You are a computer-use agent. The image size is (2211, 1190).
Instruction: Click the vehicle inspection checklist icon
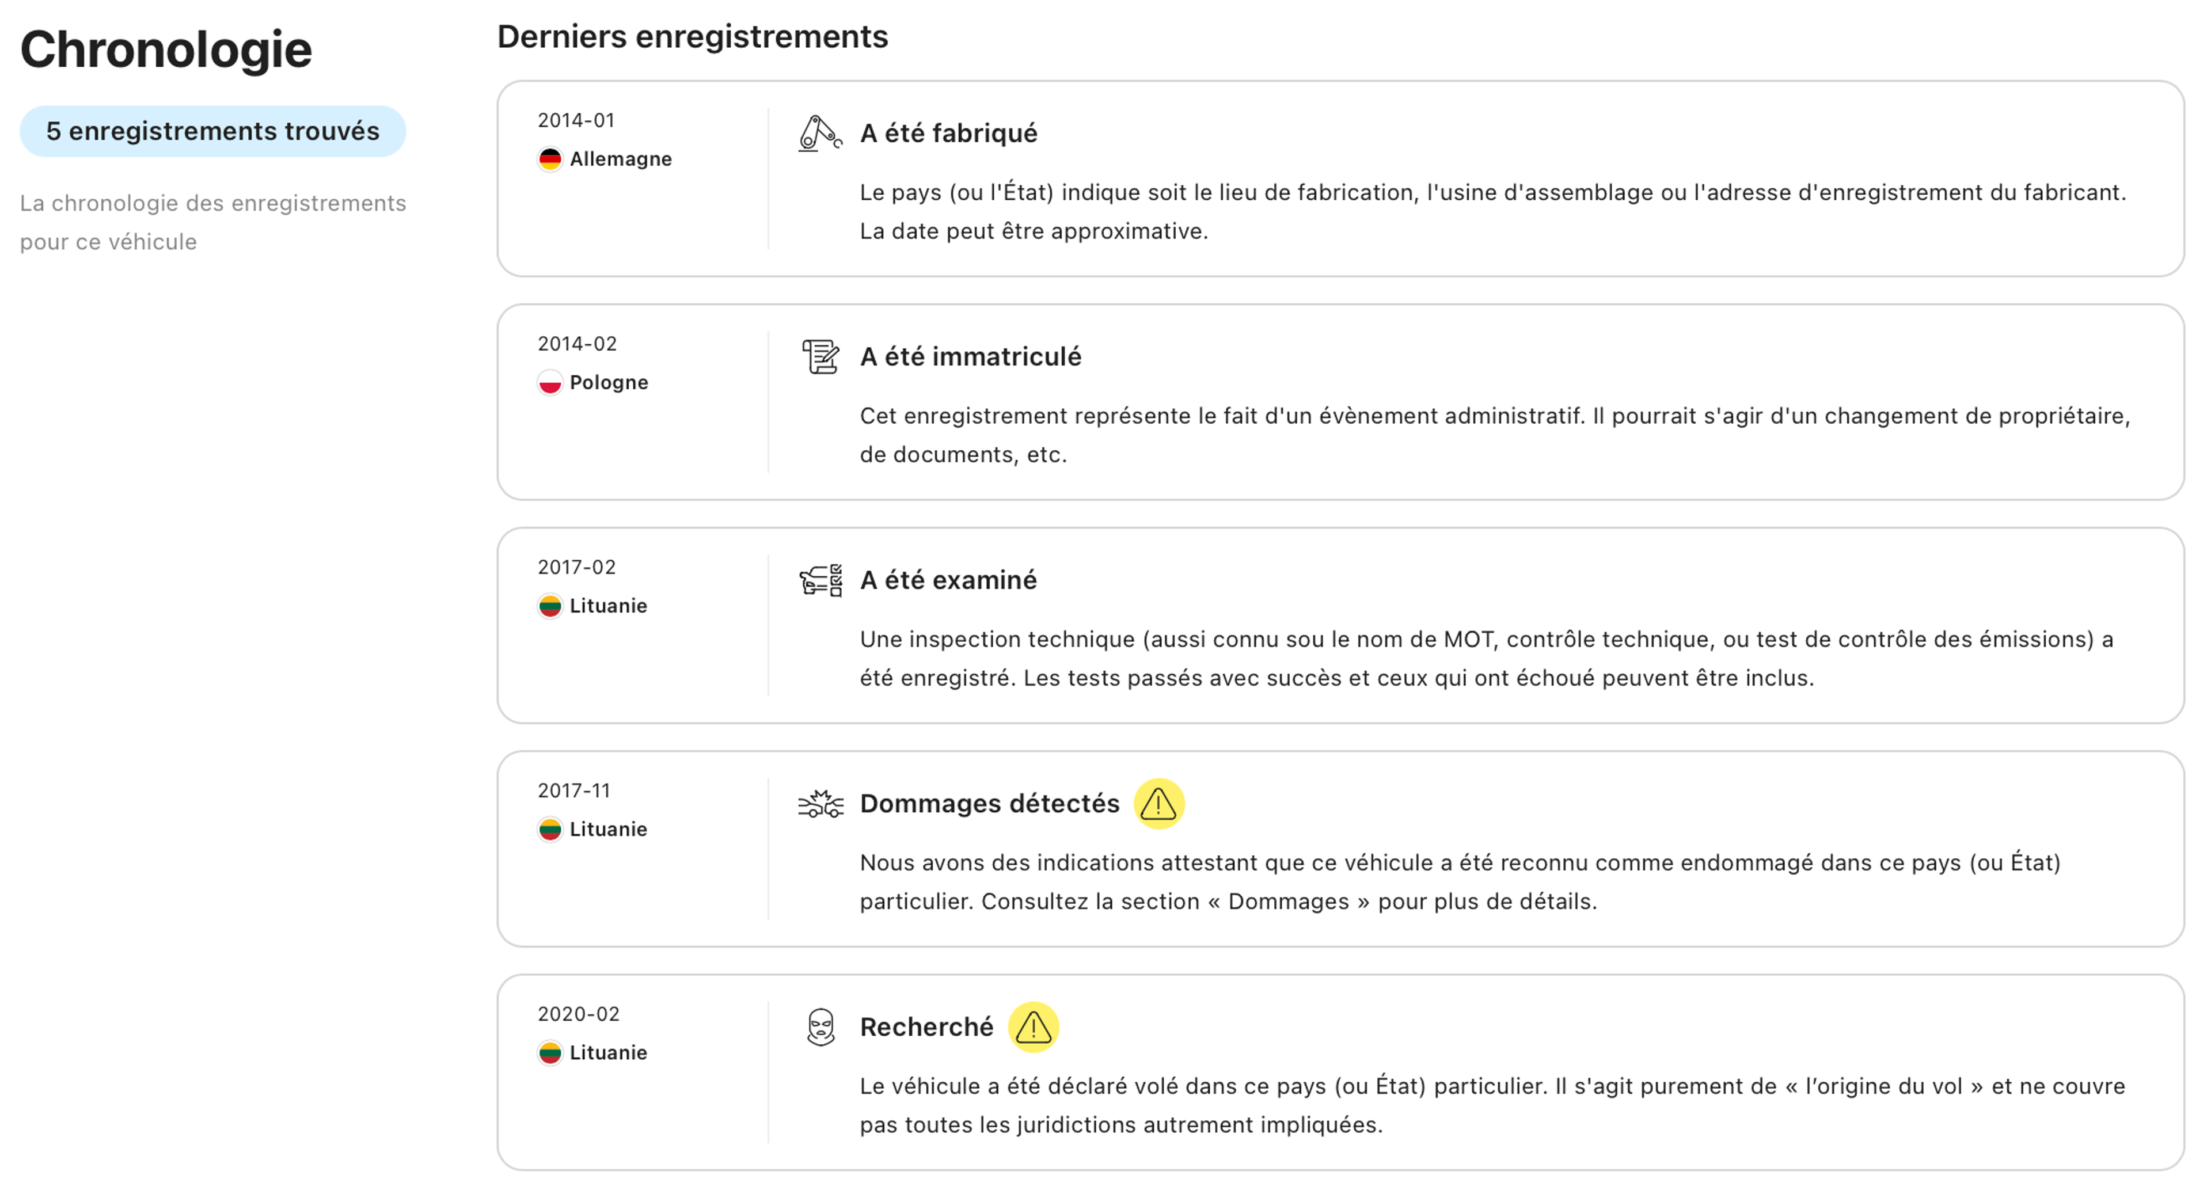coord(820,581)
